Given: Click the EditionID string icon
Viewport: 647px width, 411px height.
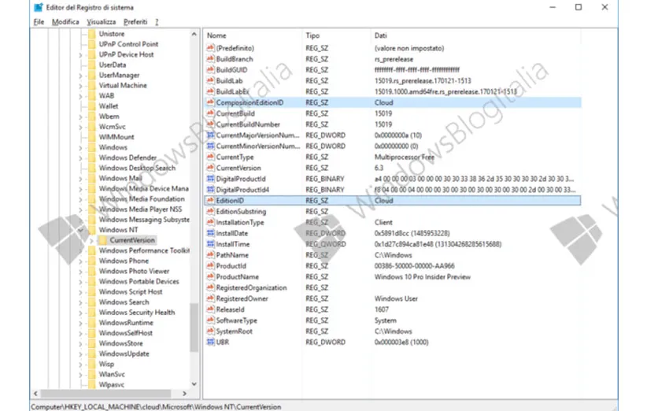Looking at the screenshot, I should 210,201.
